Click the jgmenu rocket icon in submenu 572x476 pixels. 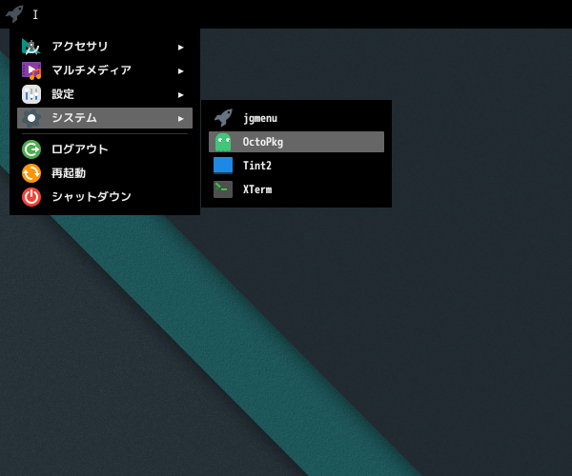coord(223,118)
